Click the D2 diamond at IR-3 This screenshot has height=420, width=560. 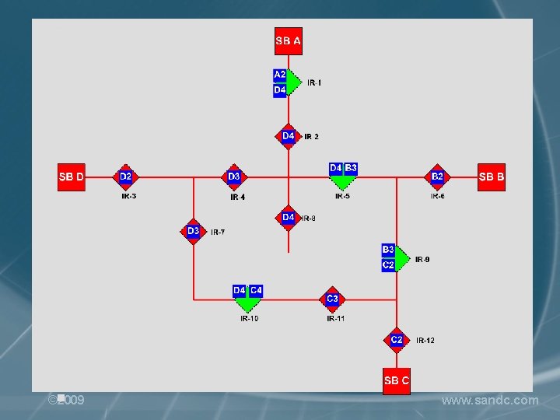(x=126, y=177)
